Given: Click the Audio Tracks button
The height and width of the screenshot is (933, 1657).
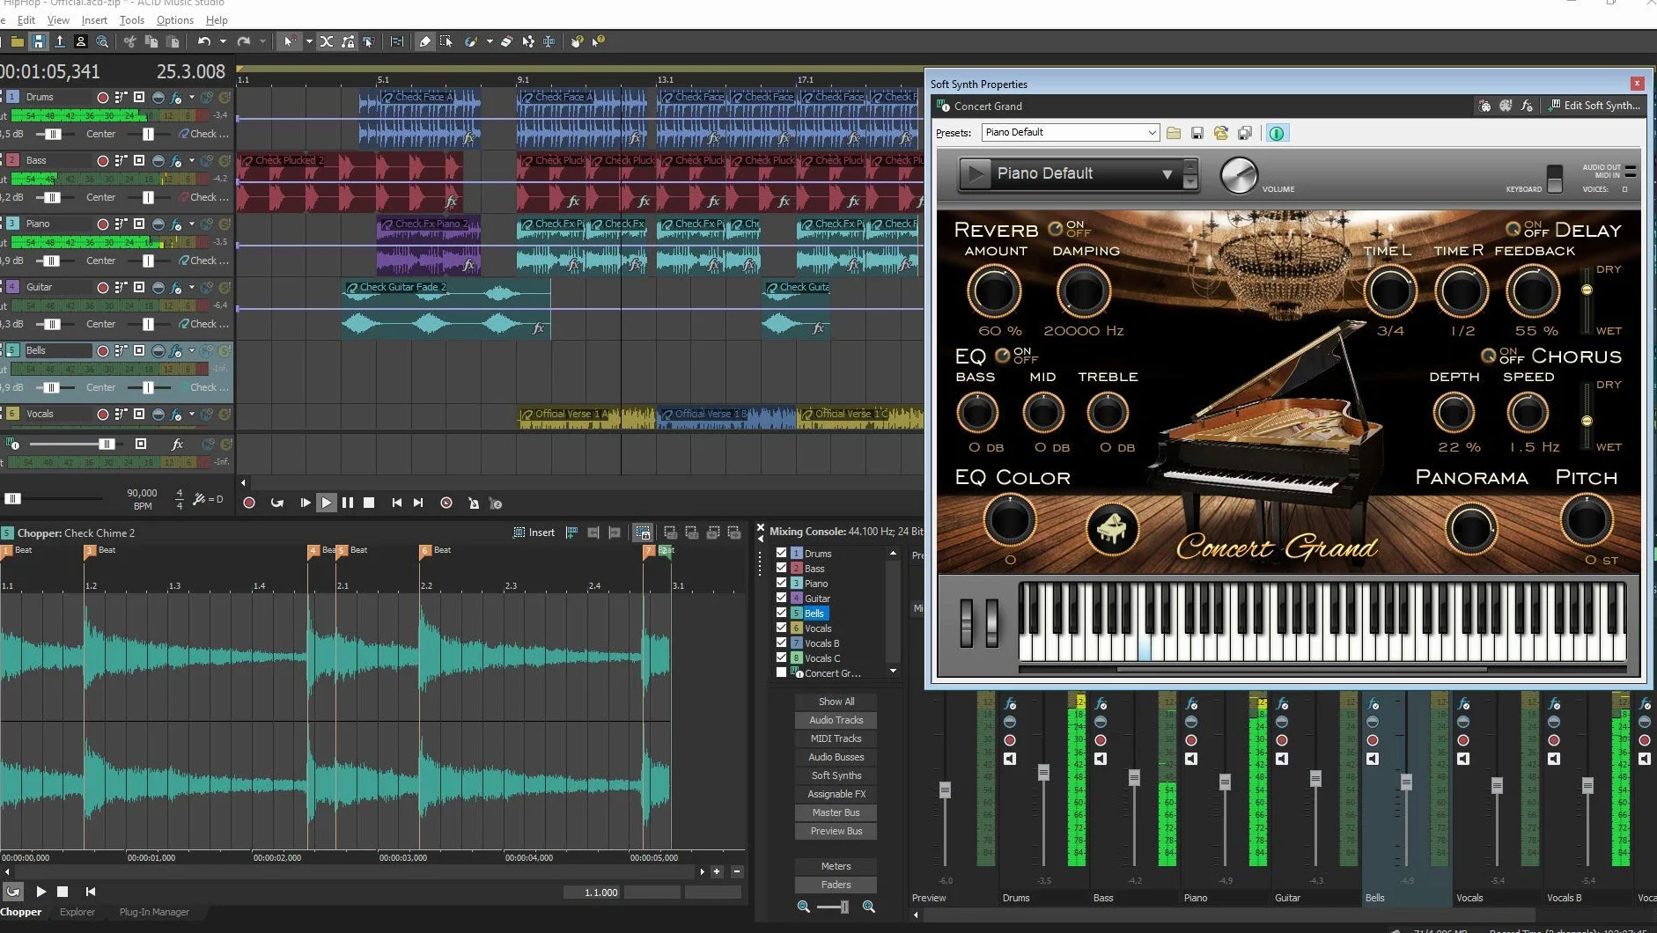Looking at the screenshot, I should (836, 720).
